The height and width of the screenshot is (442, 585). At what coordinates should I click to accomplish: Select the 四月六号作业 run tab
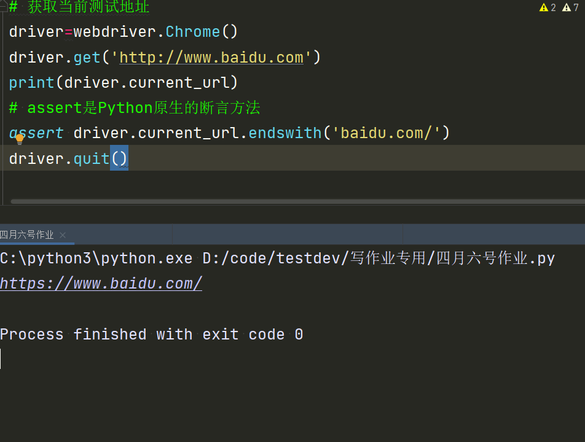(x=27, y=235)
